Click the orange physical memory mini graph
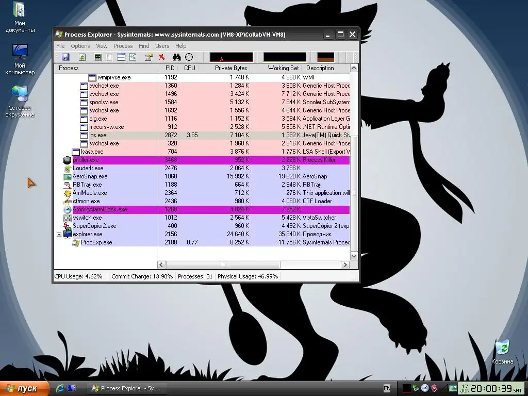 click(326, 57)
